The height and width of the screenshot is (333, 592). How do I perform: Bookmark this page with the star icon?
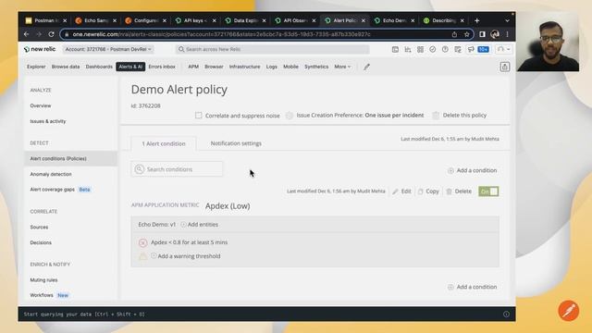pyautogui.click(x=466, y=34)
